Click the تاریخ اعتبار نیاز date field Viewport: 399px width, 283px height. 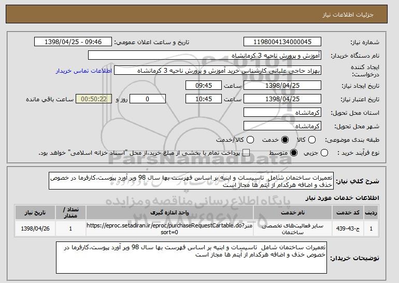coord(282,99)
